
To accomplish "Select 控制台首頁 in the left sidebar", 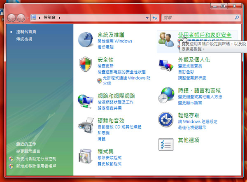I will coord(26,32).
